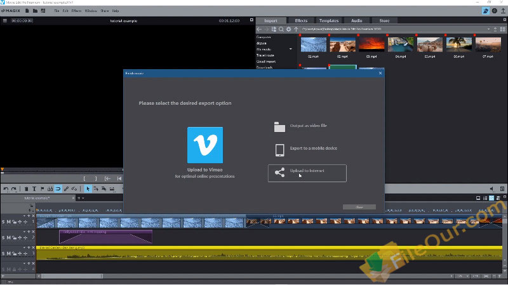Set the in-point bracket under the preview

click(x=84, y=178)
